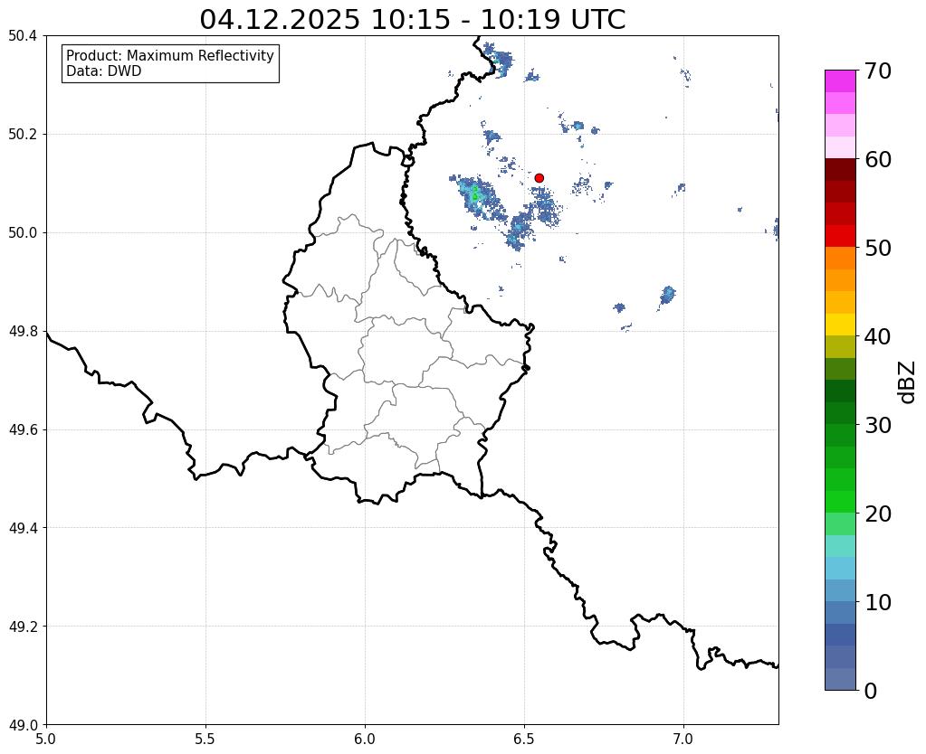This screenshot has height=754, width=926.
Task: Click the plot title showing 04.12.2025 10:15 - 10:19 UTC
Action: click(412, 19)
